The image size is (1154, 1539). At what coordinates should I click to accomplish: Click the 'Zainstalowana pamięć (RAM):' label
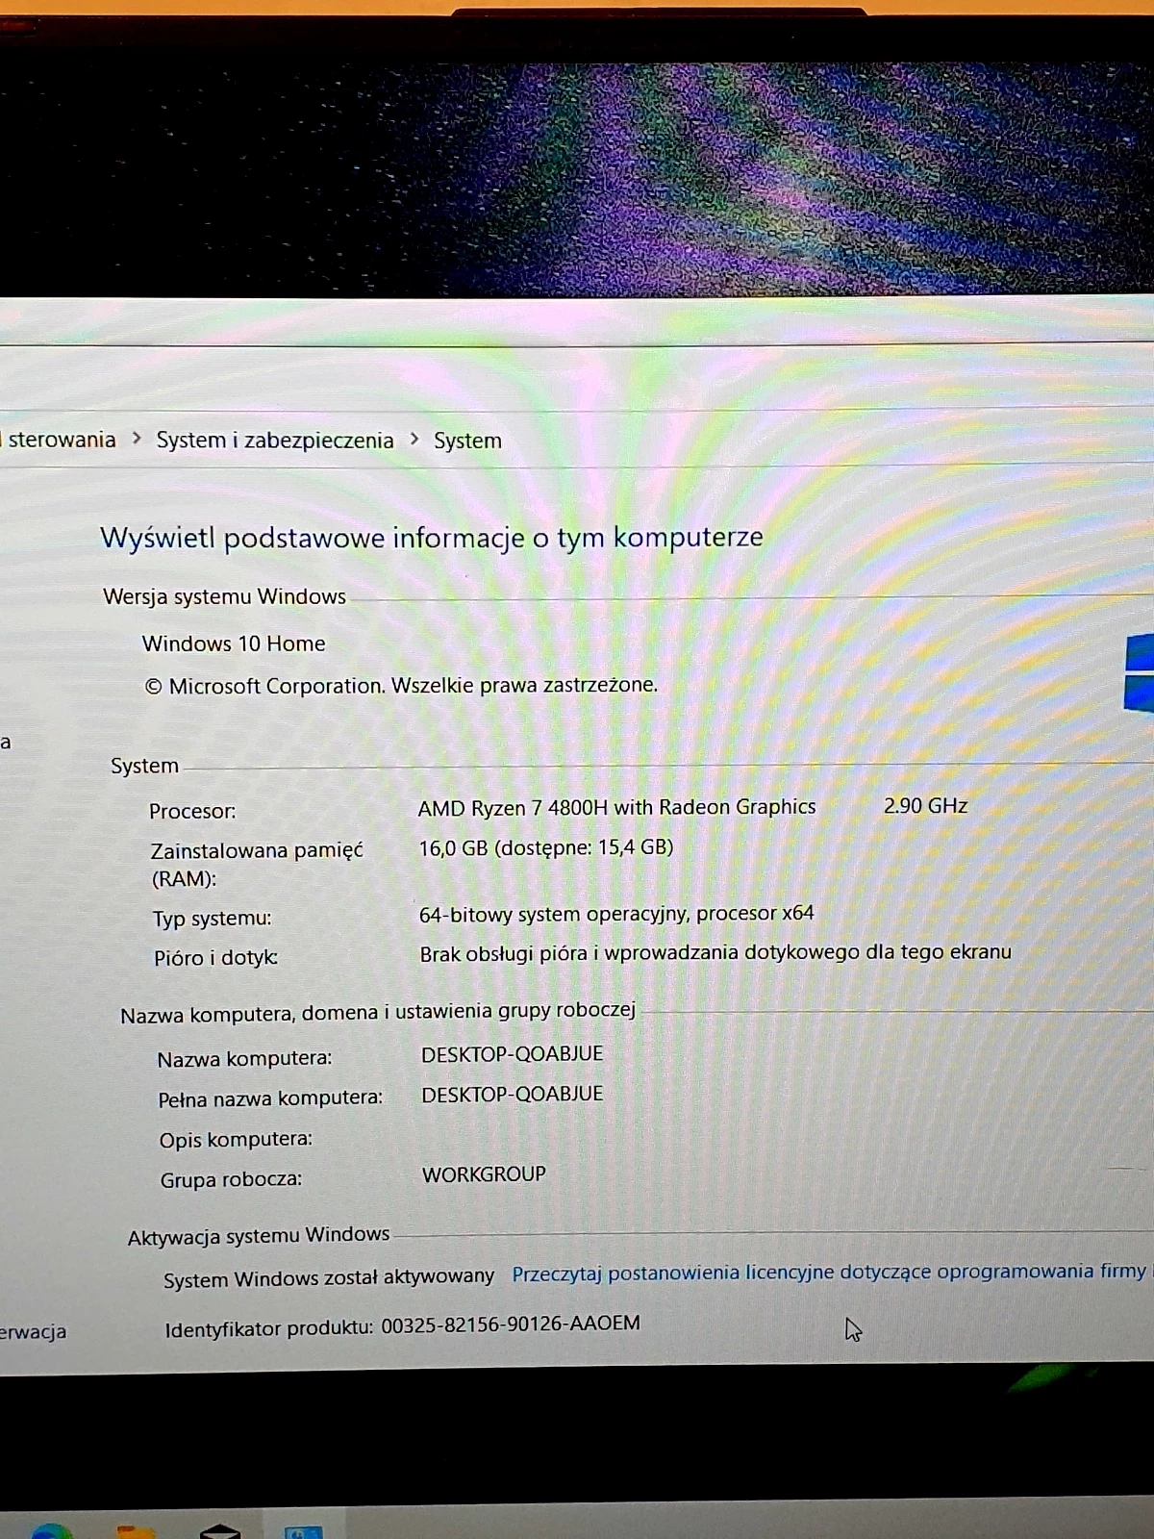pyautogui.click(x=258, y=864)
